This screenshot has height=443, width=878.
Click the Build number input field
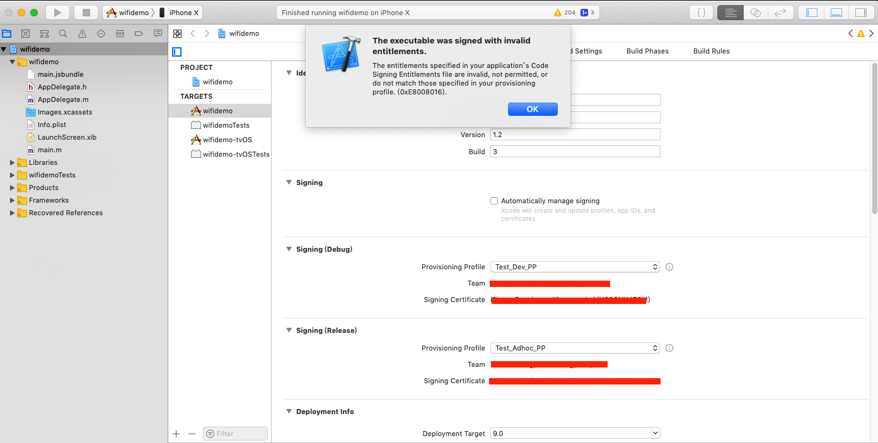coord(575,152)
